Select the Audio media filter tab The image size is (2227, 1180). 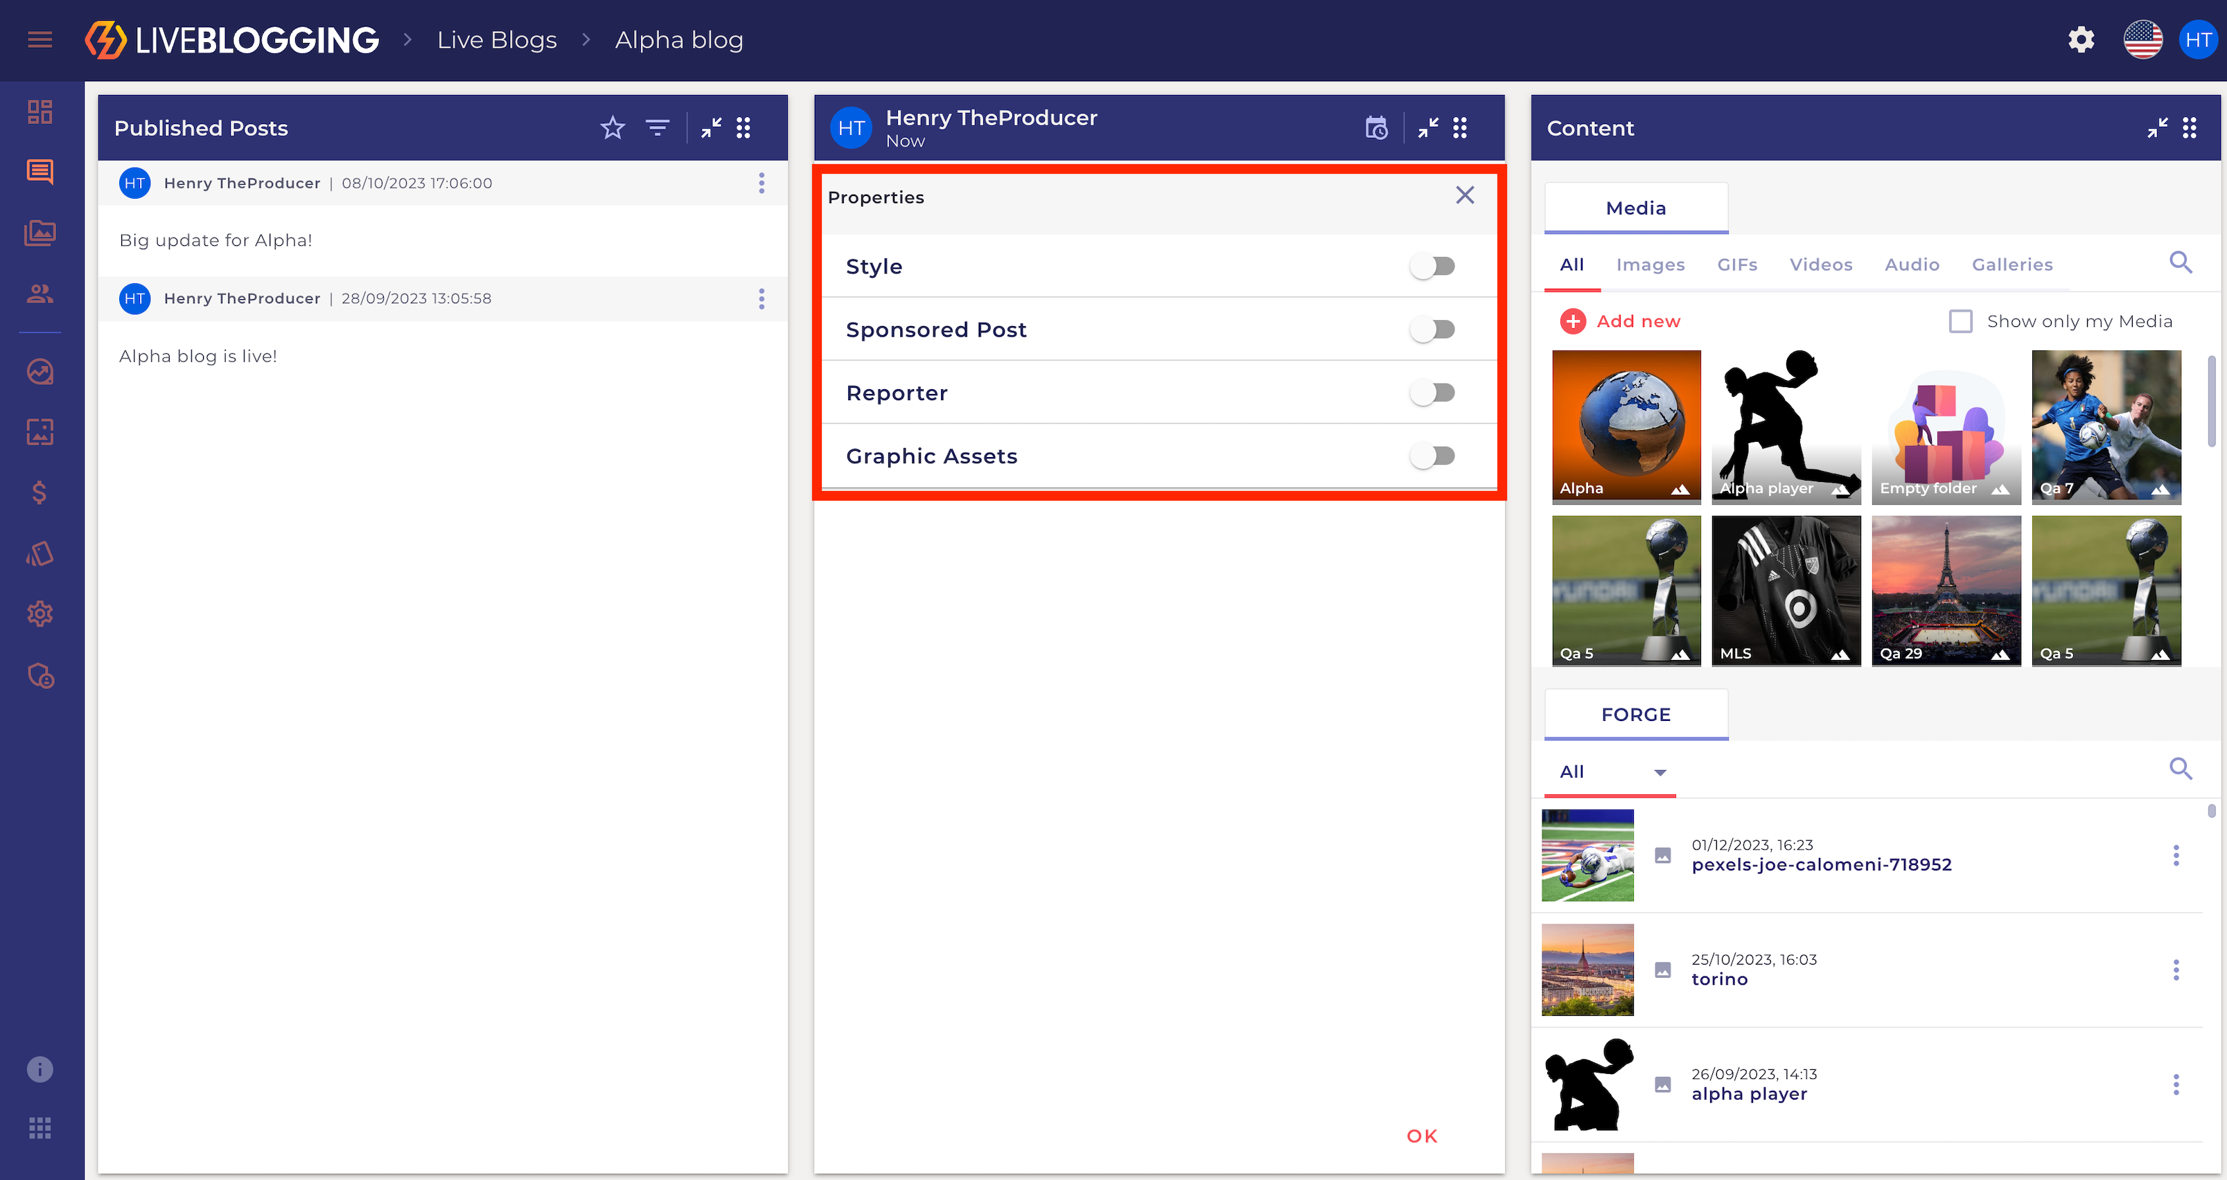(1912, 265)
